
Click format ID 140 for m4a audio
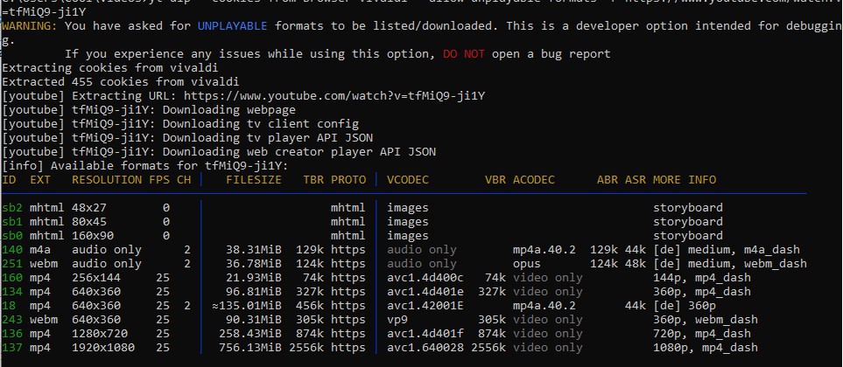pos(12,250)
